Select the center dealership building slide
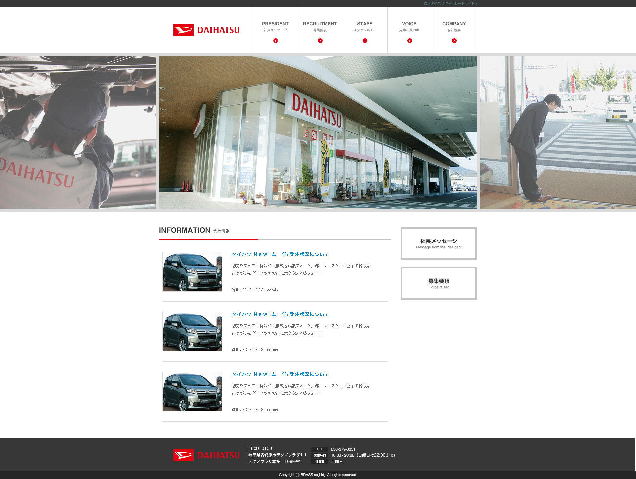This screenshot has height=479, width=636. pyautogui.click(x=318, y=133)
